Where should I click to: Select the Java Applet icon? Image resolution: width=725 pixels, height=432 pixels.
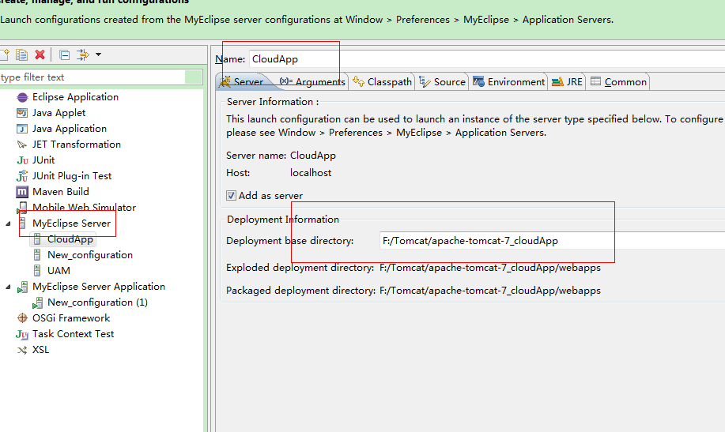[x=22, y=113]
